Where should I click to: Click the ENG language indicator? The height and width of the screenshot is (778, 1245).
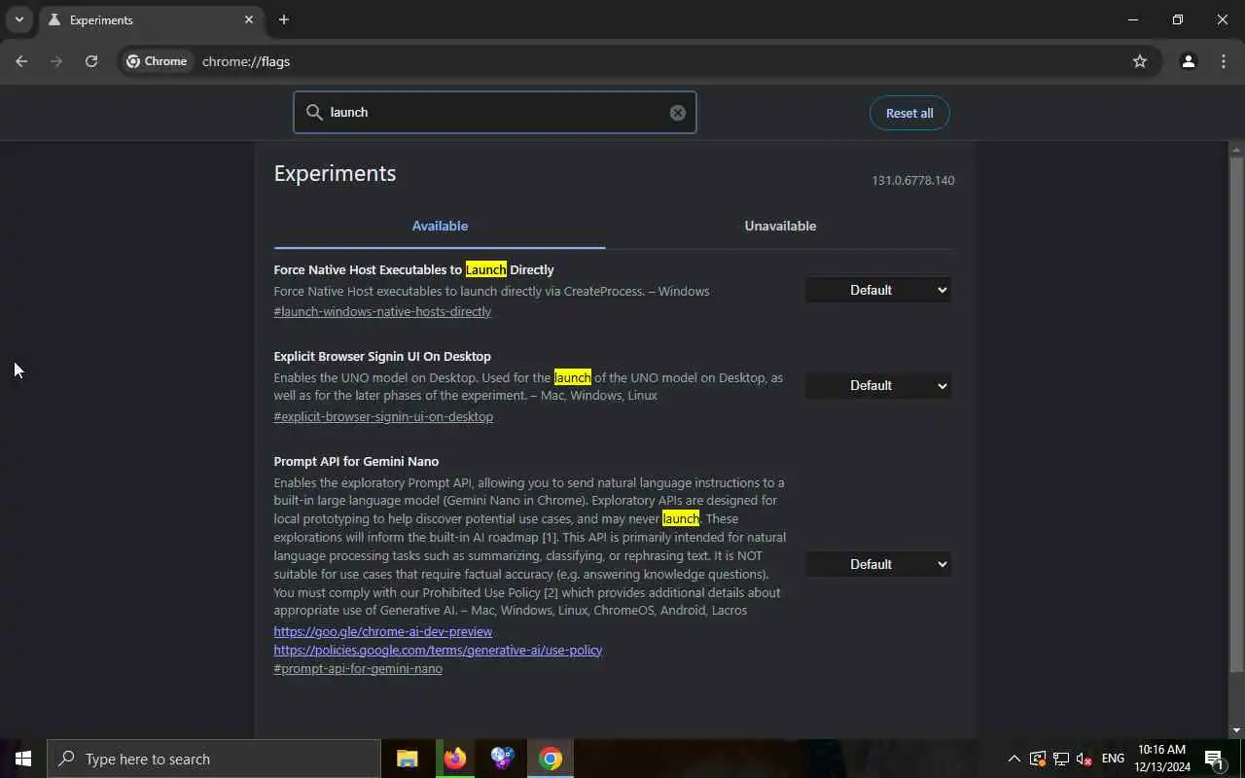tap(1113, 759)
